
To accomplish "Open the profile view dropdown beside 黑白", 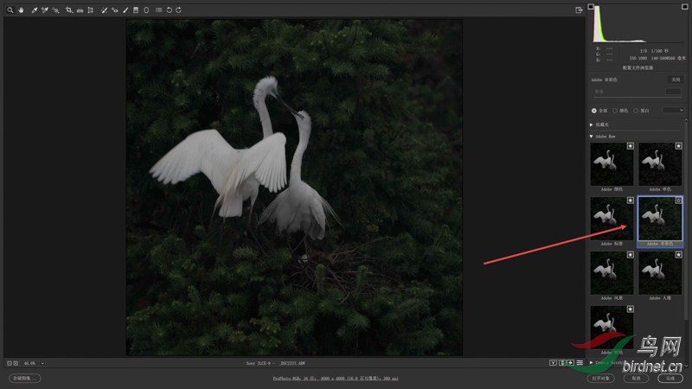I will (673, 111).
